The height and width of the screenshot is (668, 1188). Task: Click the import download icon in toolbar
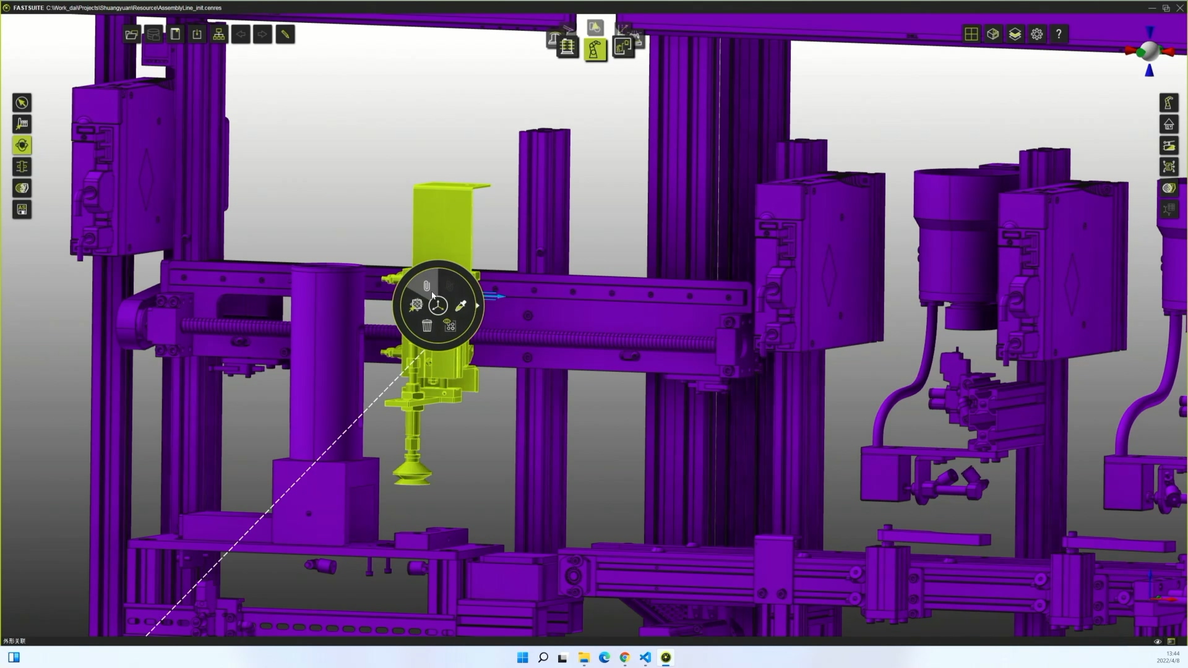(x=197, y=35)
